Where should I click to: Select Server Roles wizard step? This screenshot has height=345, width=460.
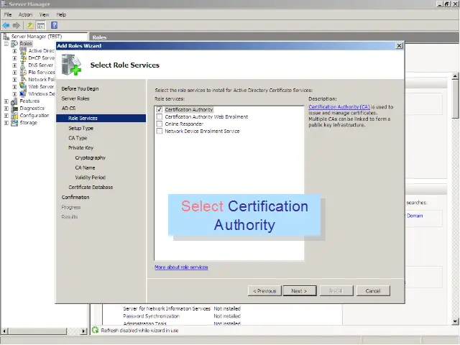(x=75, y=98)
